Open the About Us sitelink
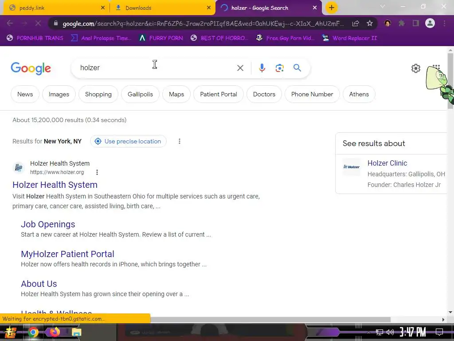The image size is (454, 341). point(39,284)
